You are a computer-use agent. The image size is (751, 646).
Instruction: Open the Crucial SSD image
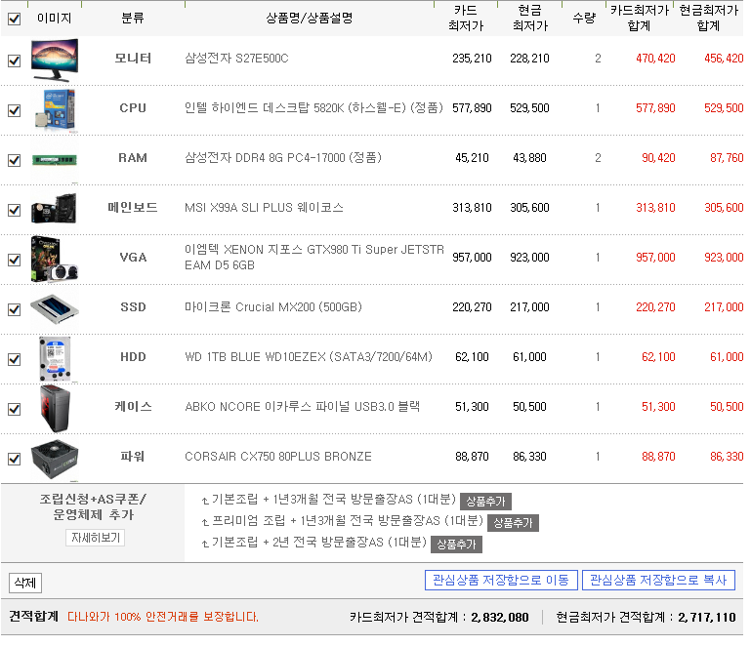[x=55, y=309]
